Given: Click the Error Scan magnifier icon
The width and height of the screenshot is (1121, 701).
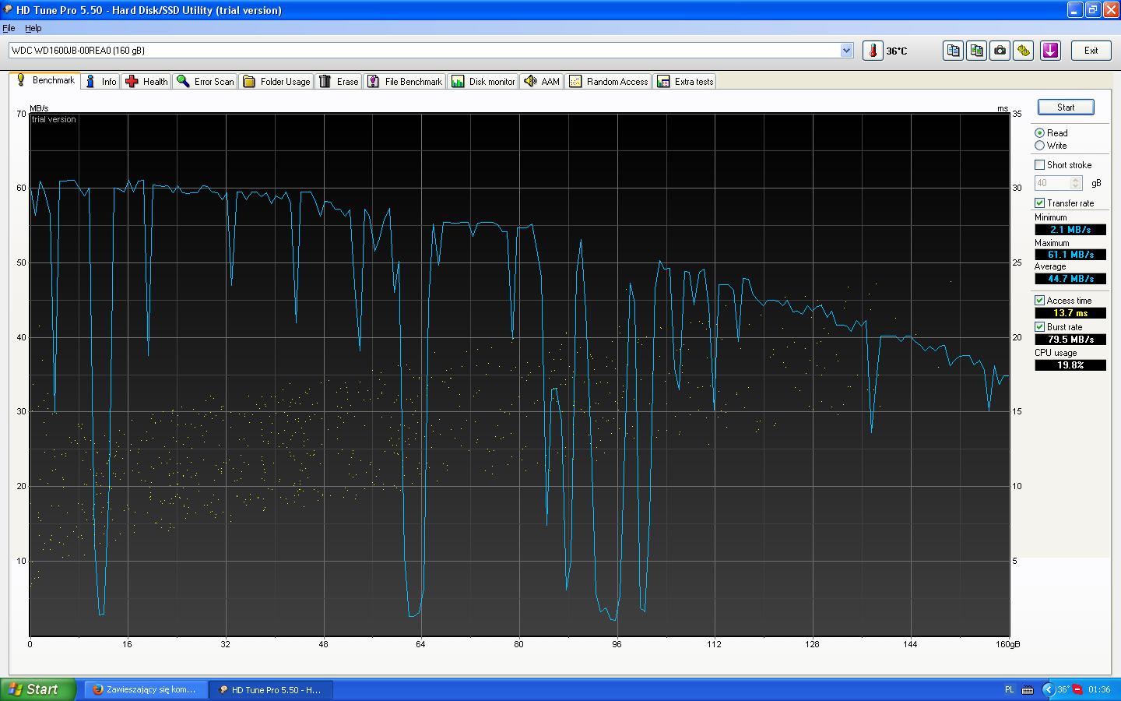Looking at the screenshot, I should [183, 81].
